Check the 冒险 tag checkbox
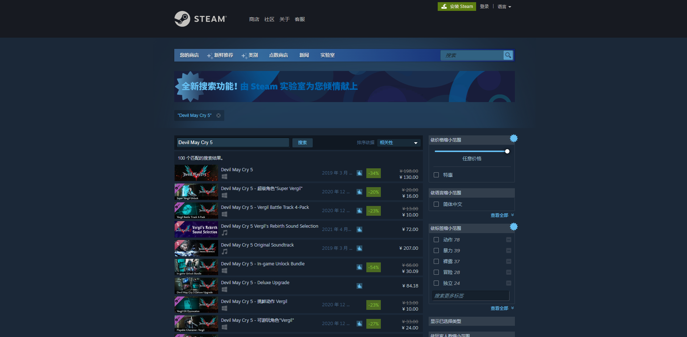687x337 pixels. coord(436,272)
